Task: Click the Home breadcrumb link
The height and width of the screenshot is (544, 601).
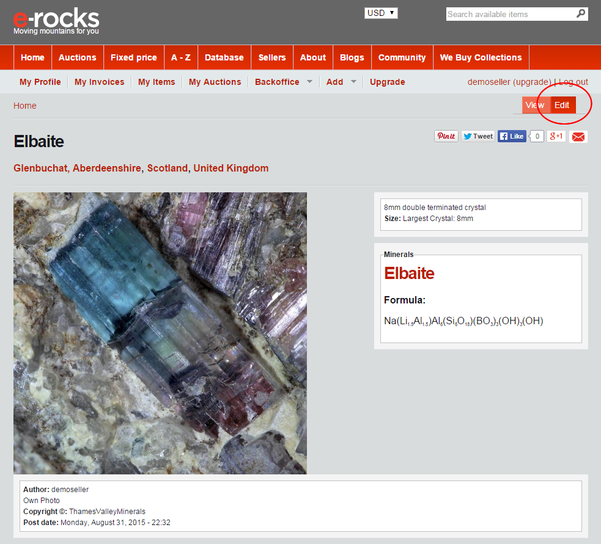Action: [x=25, y=106]
